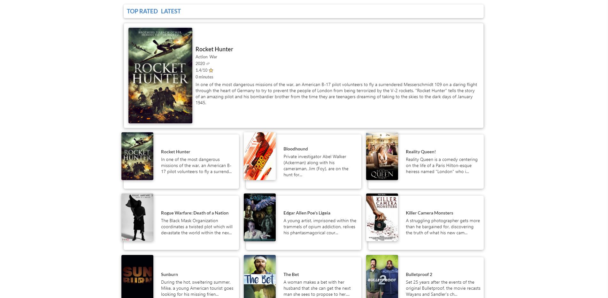This screenshot has height=298, width=608.
Task: Open the small Rocket Hunter card poster
Action: (137, 156)
